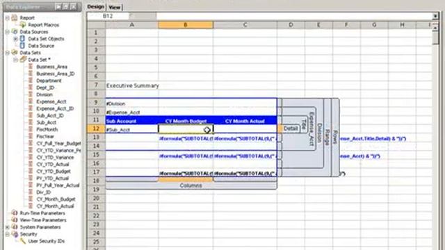Click the B12 cell reference box

[108, 16]
